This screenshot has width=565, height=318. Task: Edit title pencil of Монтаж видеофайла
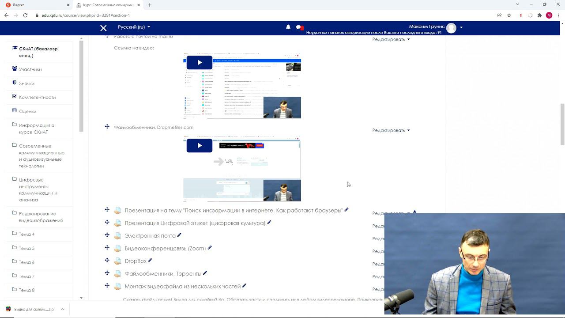[x=244, y=286]
